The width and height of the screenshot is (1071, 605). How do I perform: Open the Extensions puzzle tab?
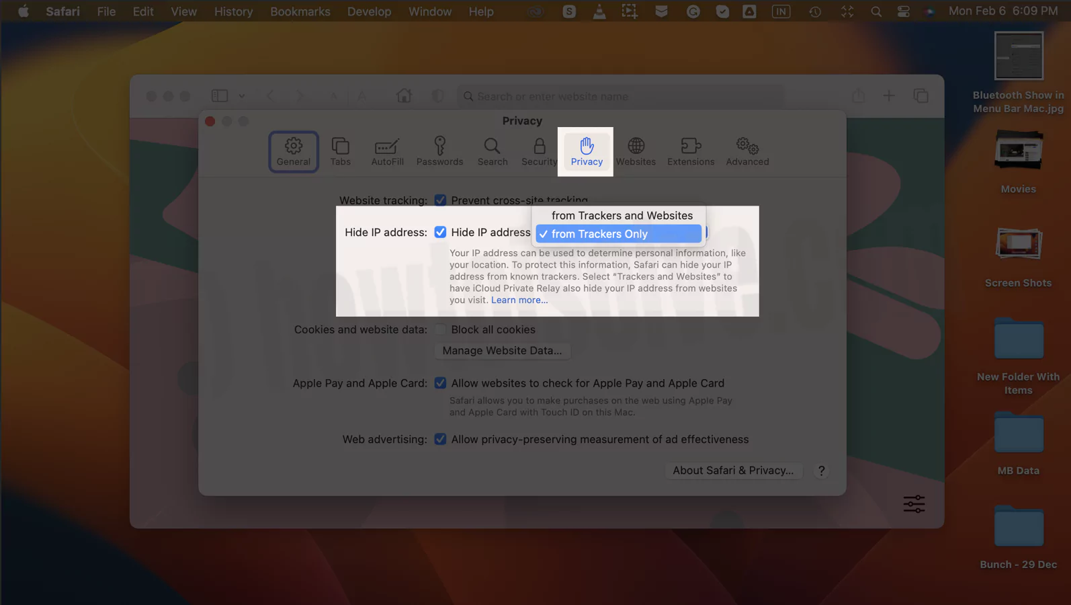coord(691,151)
